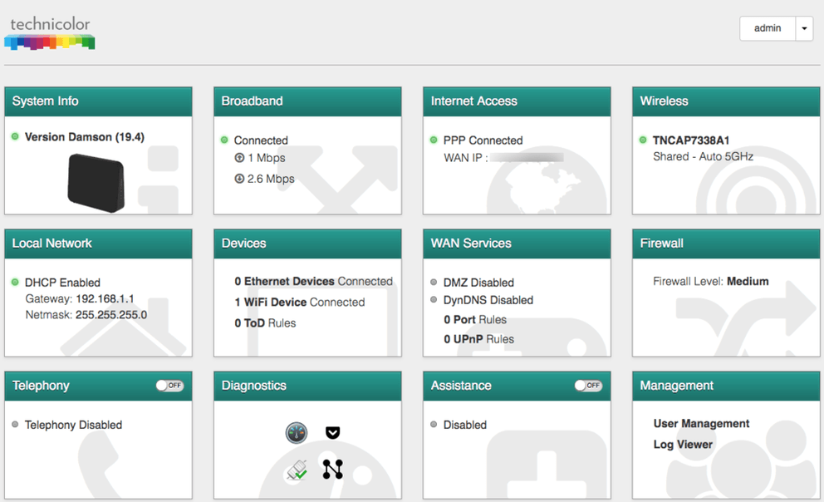
Task: Enable the Telephony toggle switch
Action: [x=169, y=385]
